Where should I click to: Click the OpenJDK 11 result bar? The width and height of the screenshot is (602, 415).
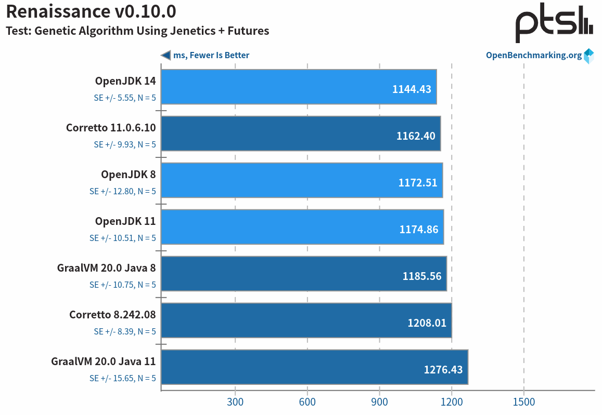click(x=302, y=227)
